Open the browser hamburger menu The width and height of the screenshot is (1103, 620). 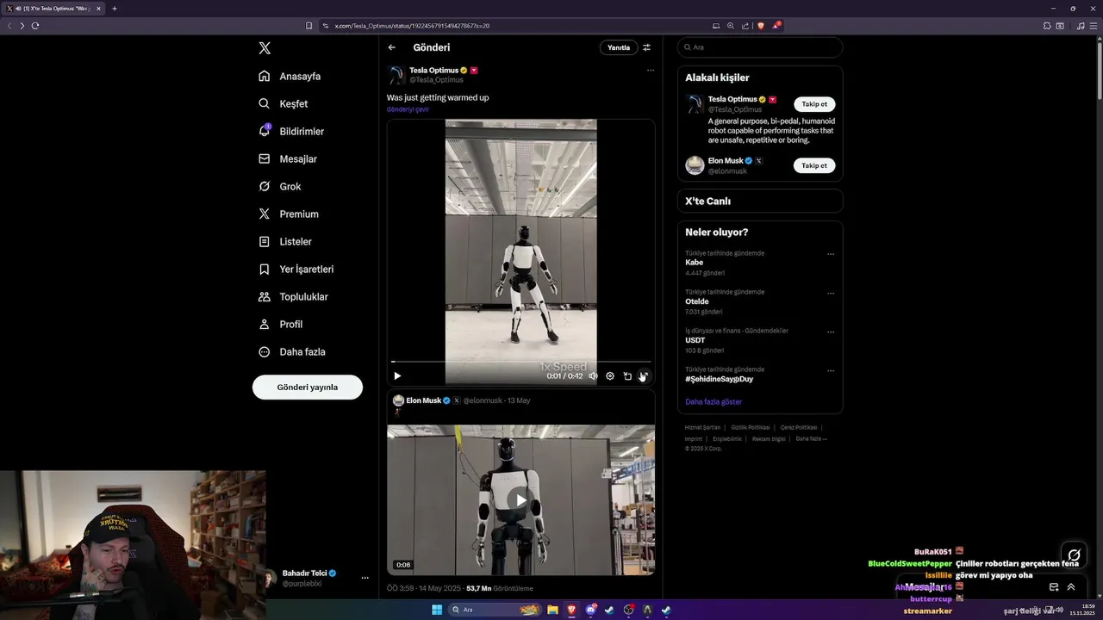pyautogui.click(x=1093, y=26)
